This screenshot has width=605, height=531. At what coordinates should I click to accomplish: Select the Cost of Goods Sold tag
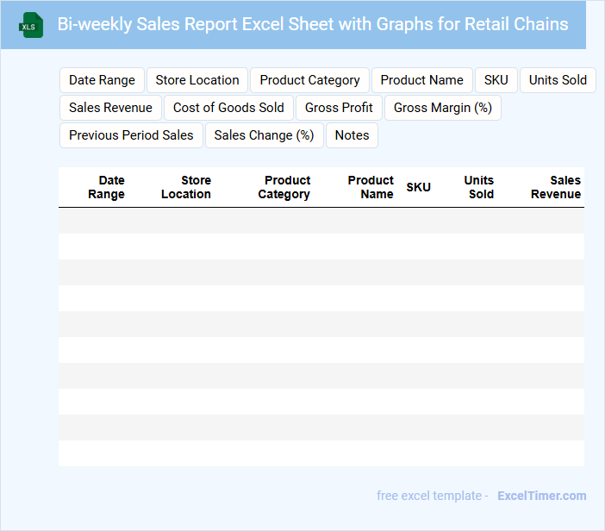pyautogui.click(x=228, y=108)
